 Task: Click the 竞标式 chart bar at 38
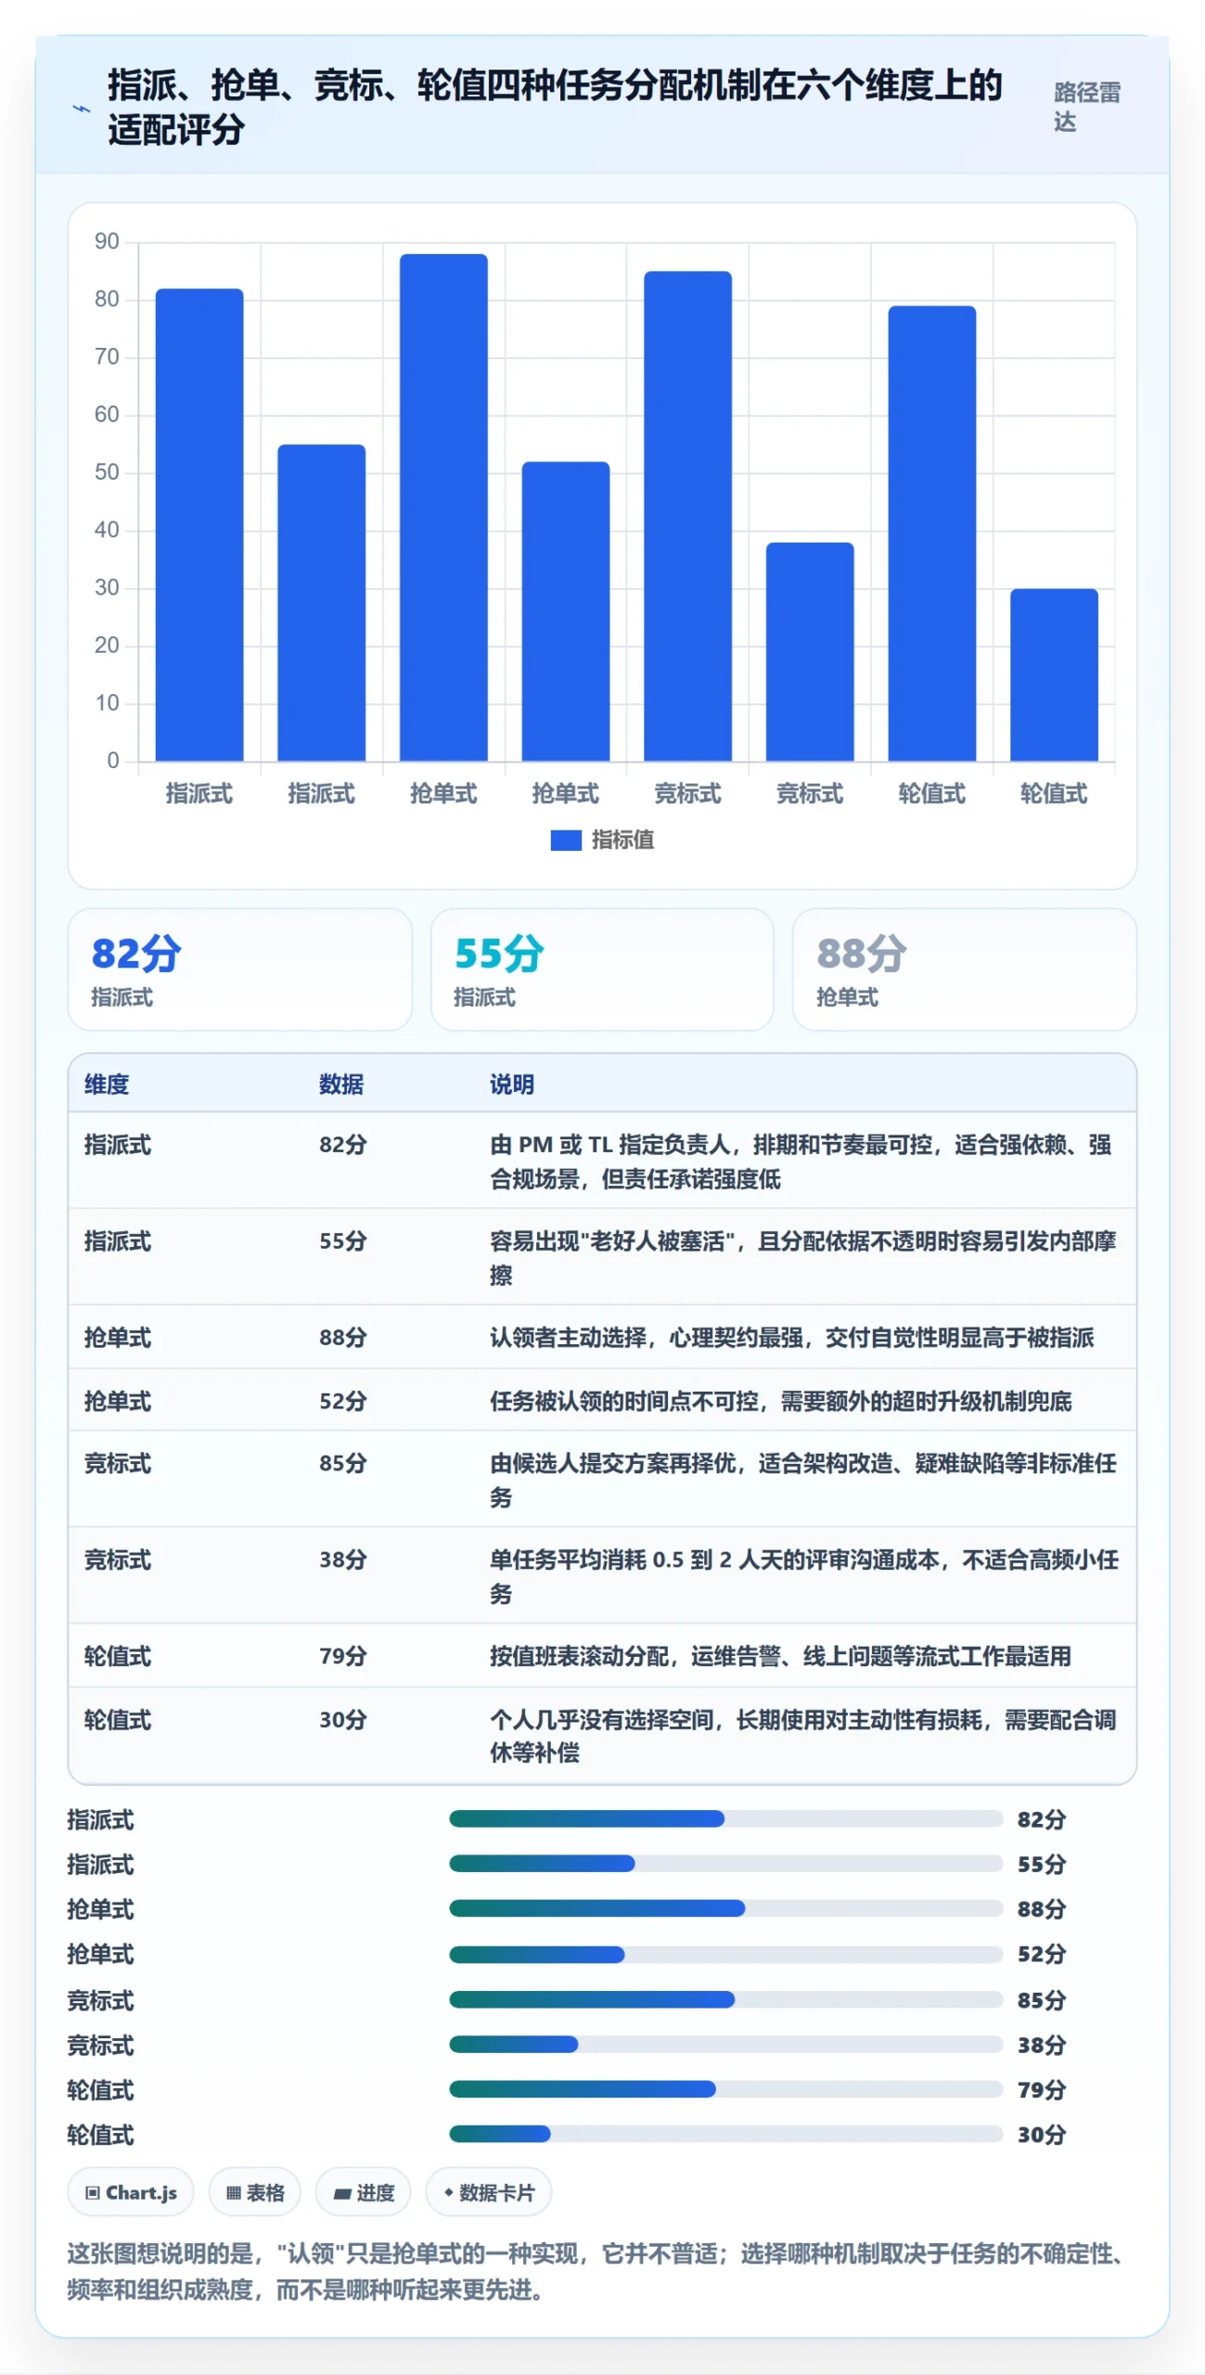click(x=810, y=651)
